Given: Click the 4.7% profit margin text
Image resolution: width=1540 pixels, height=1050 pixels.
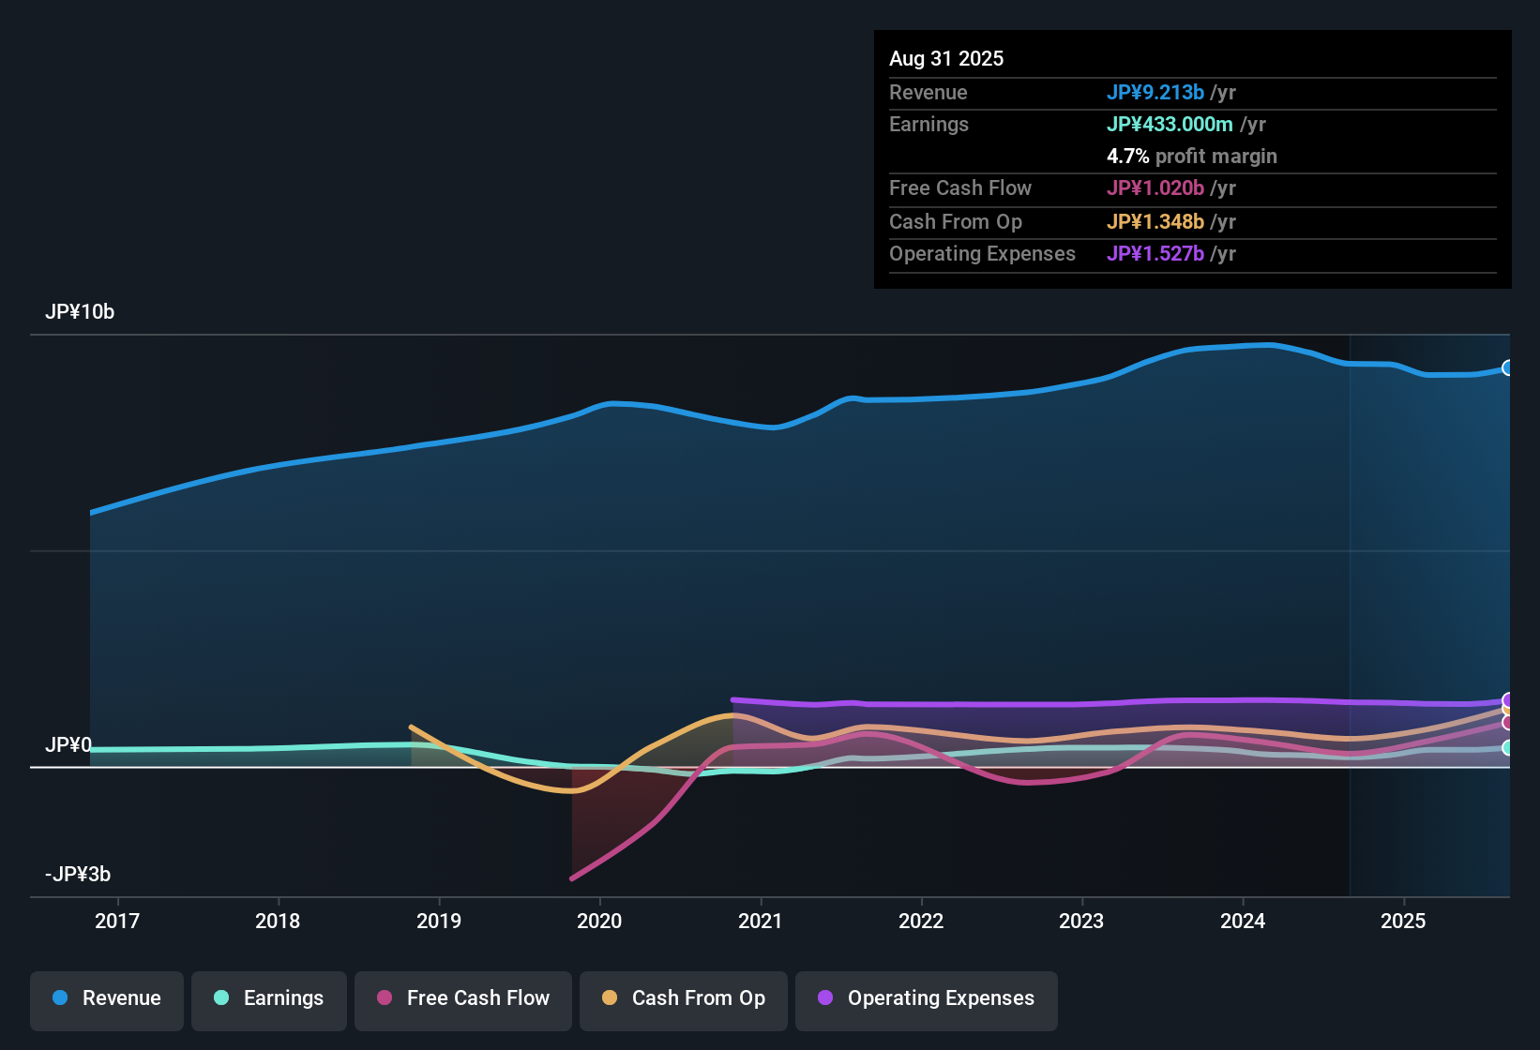Looking at the screenshot, I should [x=1192, y=157].
